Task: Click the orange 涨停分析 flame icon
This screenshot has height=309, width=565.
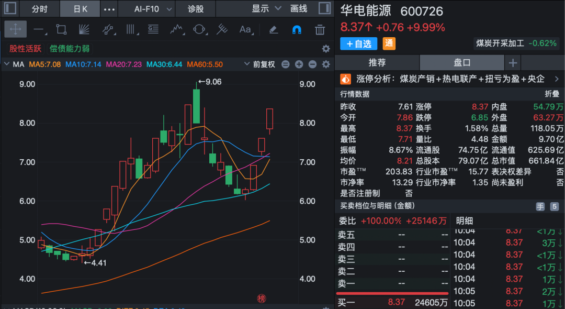Action: [345, 79]
